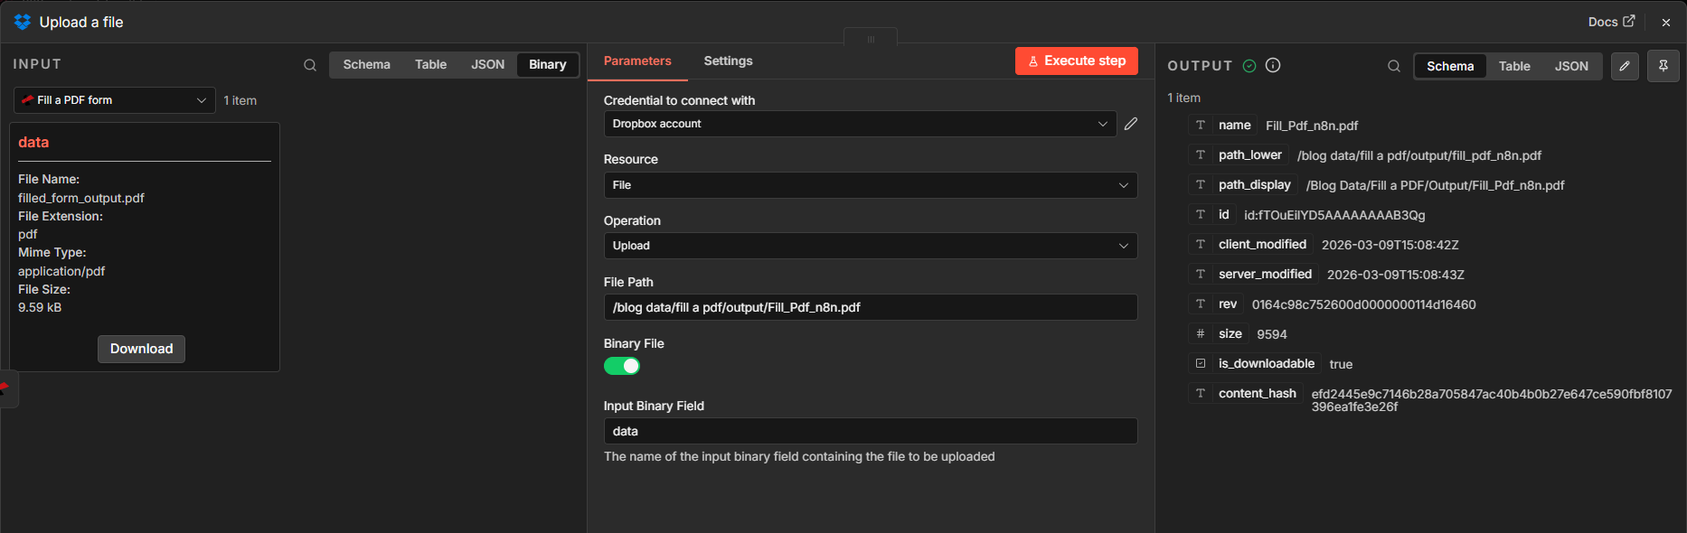Open the Docs external link
The width and height of the screenshot is (1687, 533).
[1610, 22]
